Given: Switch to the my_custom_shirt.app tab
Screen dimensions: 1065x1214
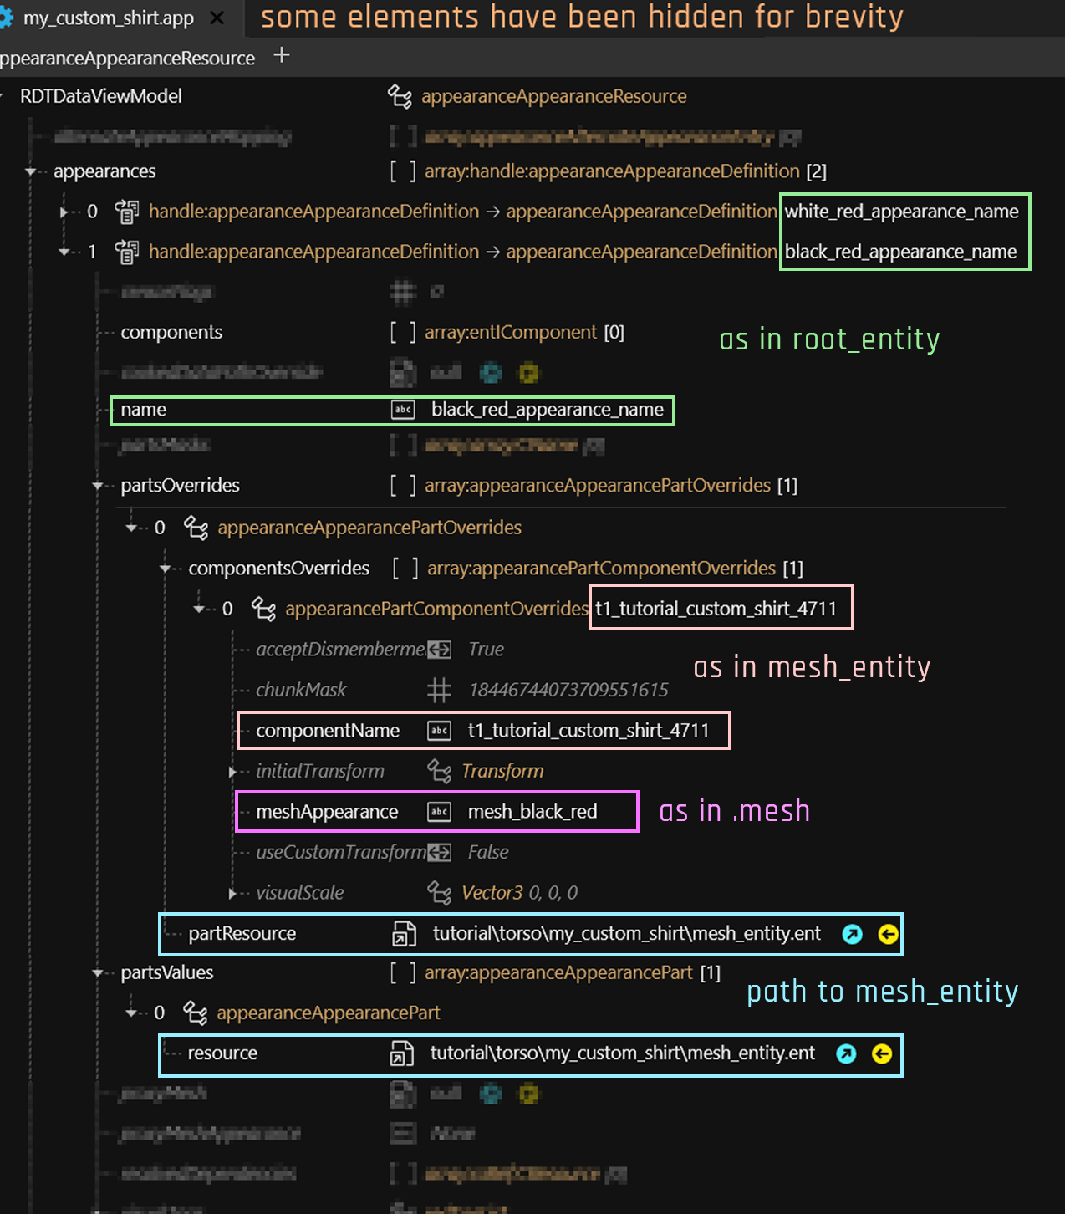Looking at the screenshot, I should [x=109, y=18].
